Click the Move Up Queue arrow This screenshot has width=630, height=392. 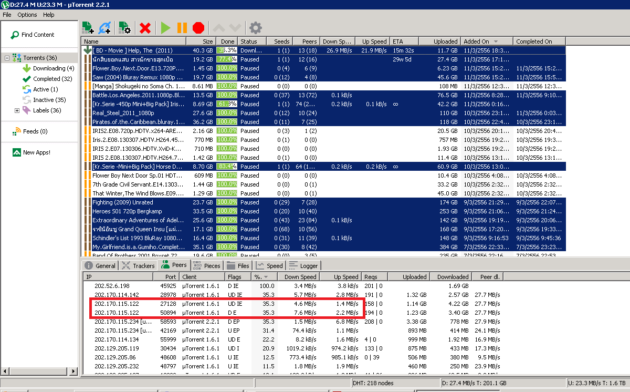(x=219, y=28)
